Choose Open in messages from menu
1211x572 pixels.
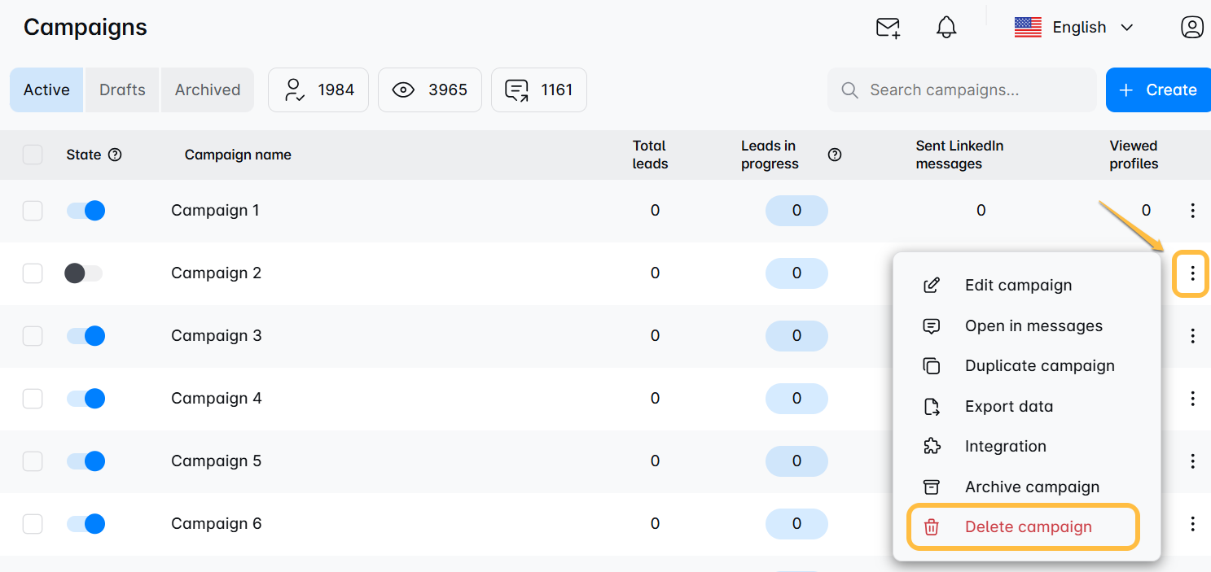pyautogui.click(x=1026, y=325)
